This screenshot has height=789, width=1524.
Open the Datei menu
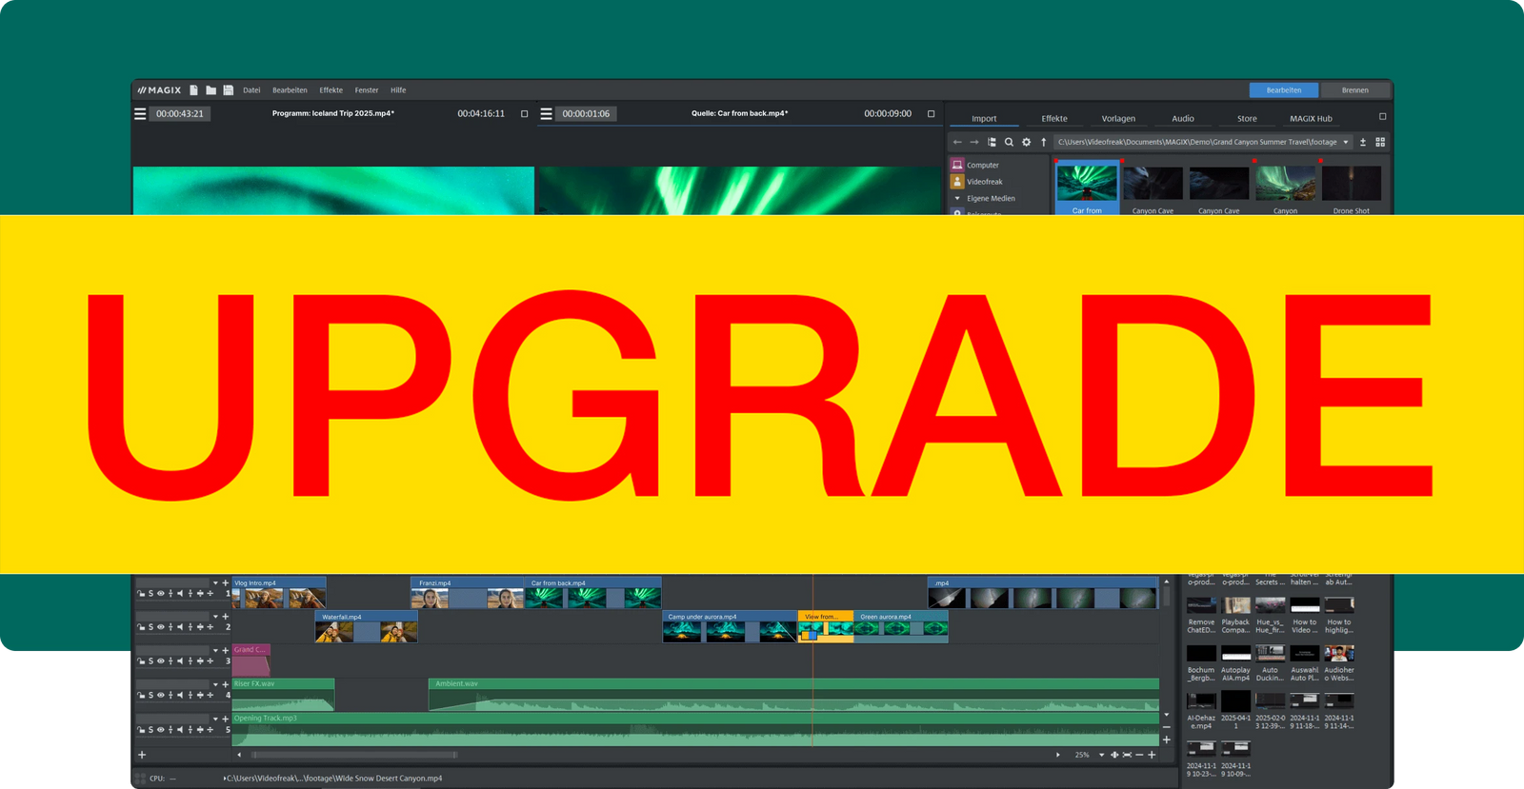pos(251,90)
